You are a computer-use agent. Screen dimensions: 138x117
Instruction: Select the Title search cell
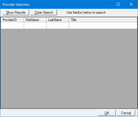103,25
